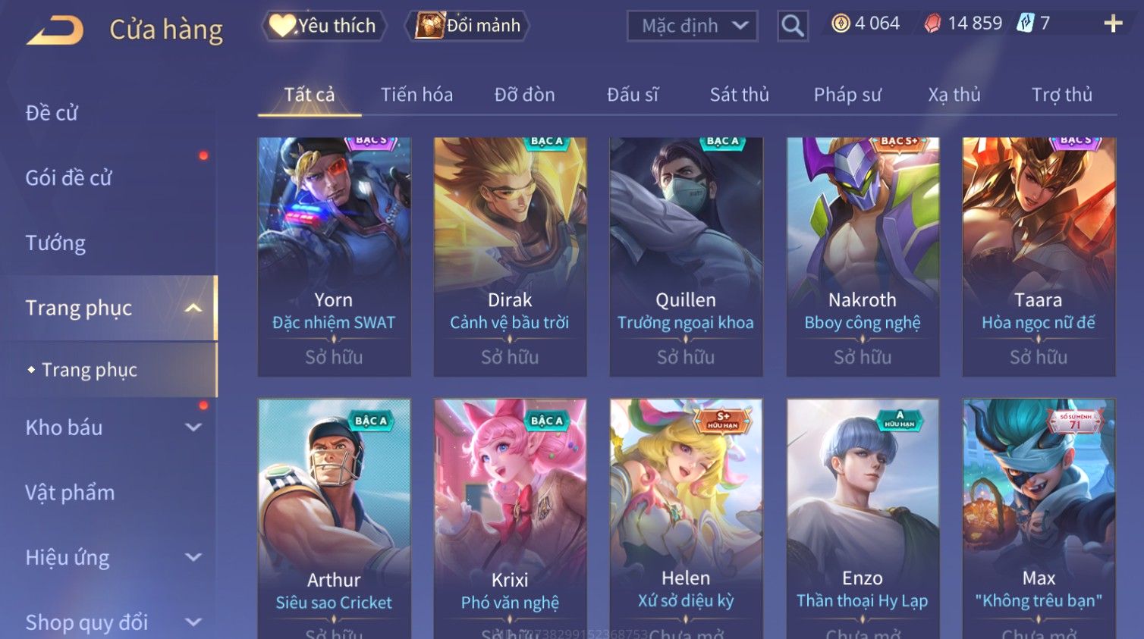Viewport: 1144px width, 639px height.
Task: Go to Tướng in sidebar
Action: point(55,243)
